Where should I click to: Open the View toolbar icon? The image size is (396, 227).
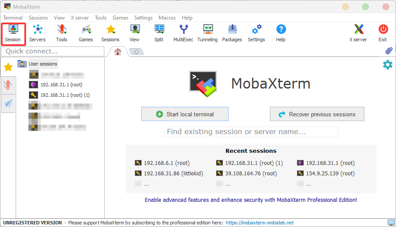click(135, 34)
